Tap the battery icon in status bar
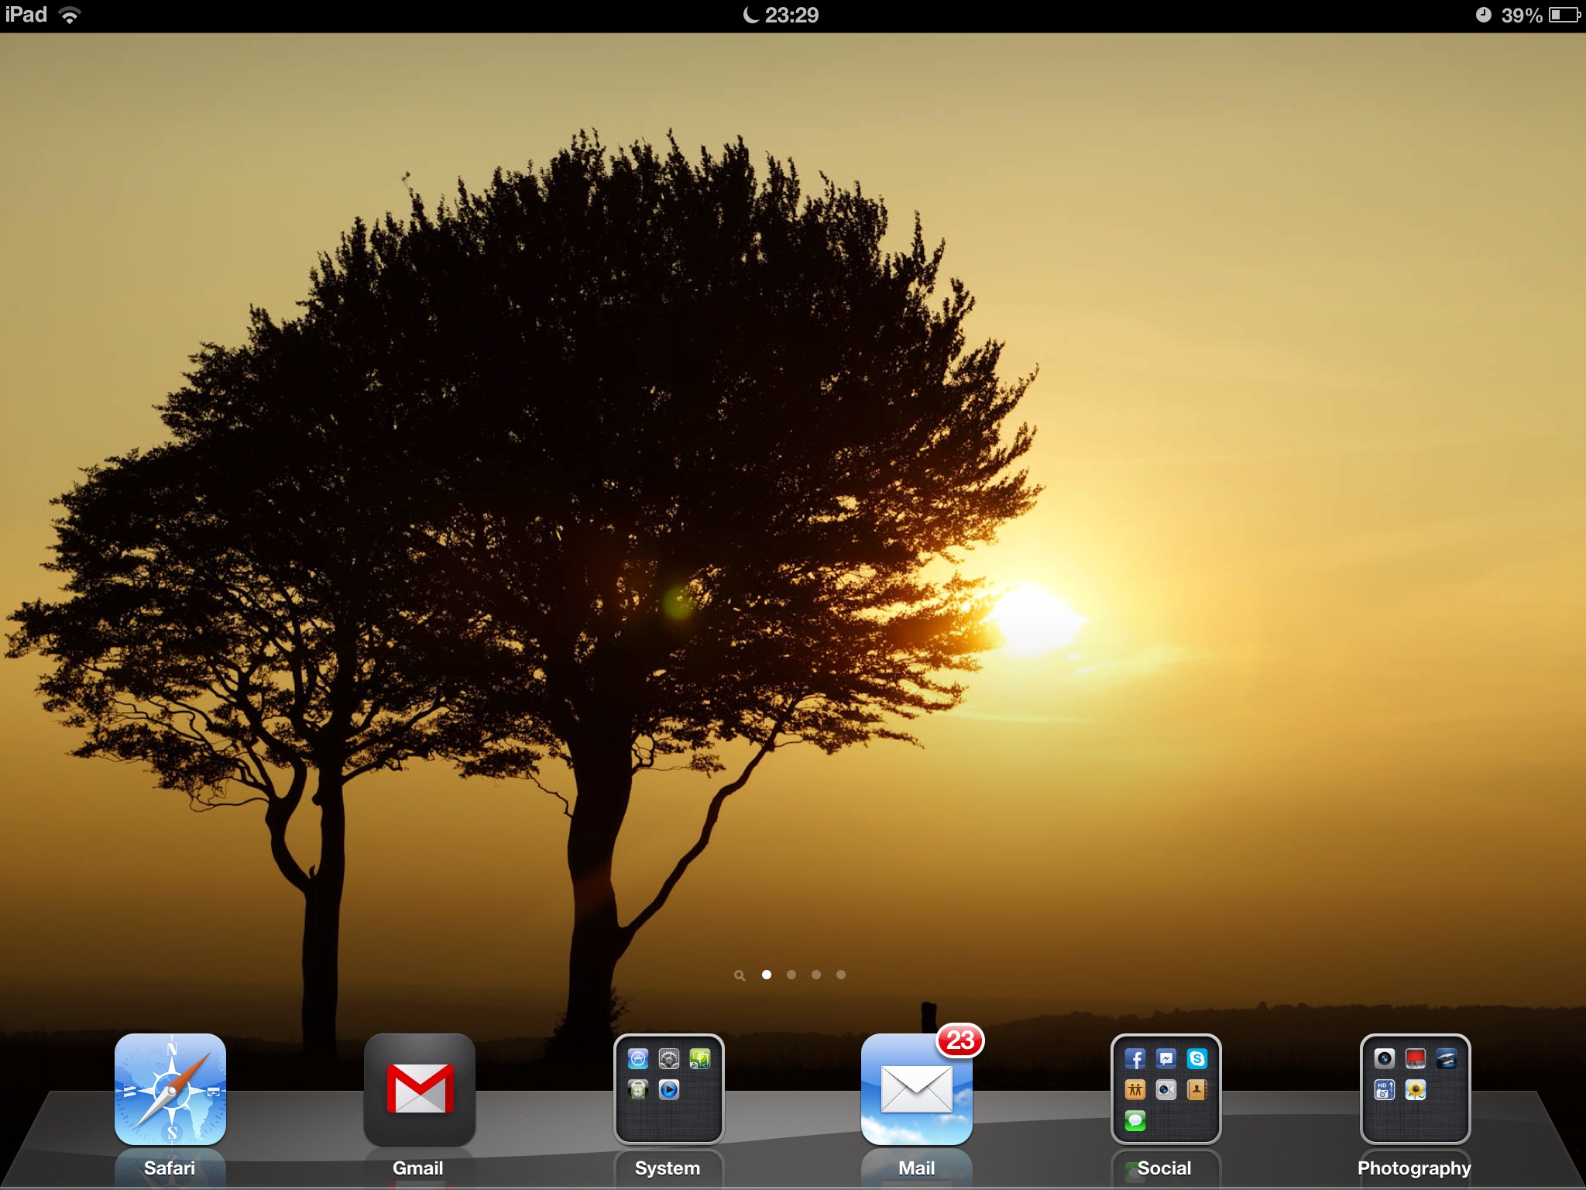The width and height of the screenshot is (1586, 1190). pyautogui.click(x=1564, y=15)
